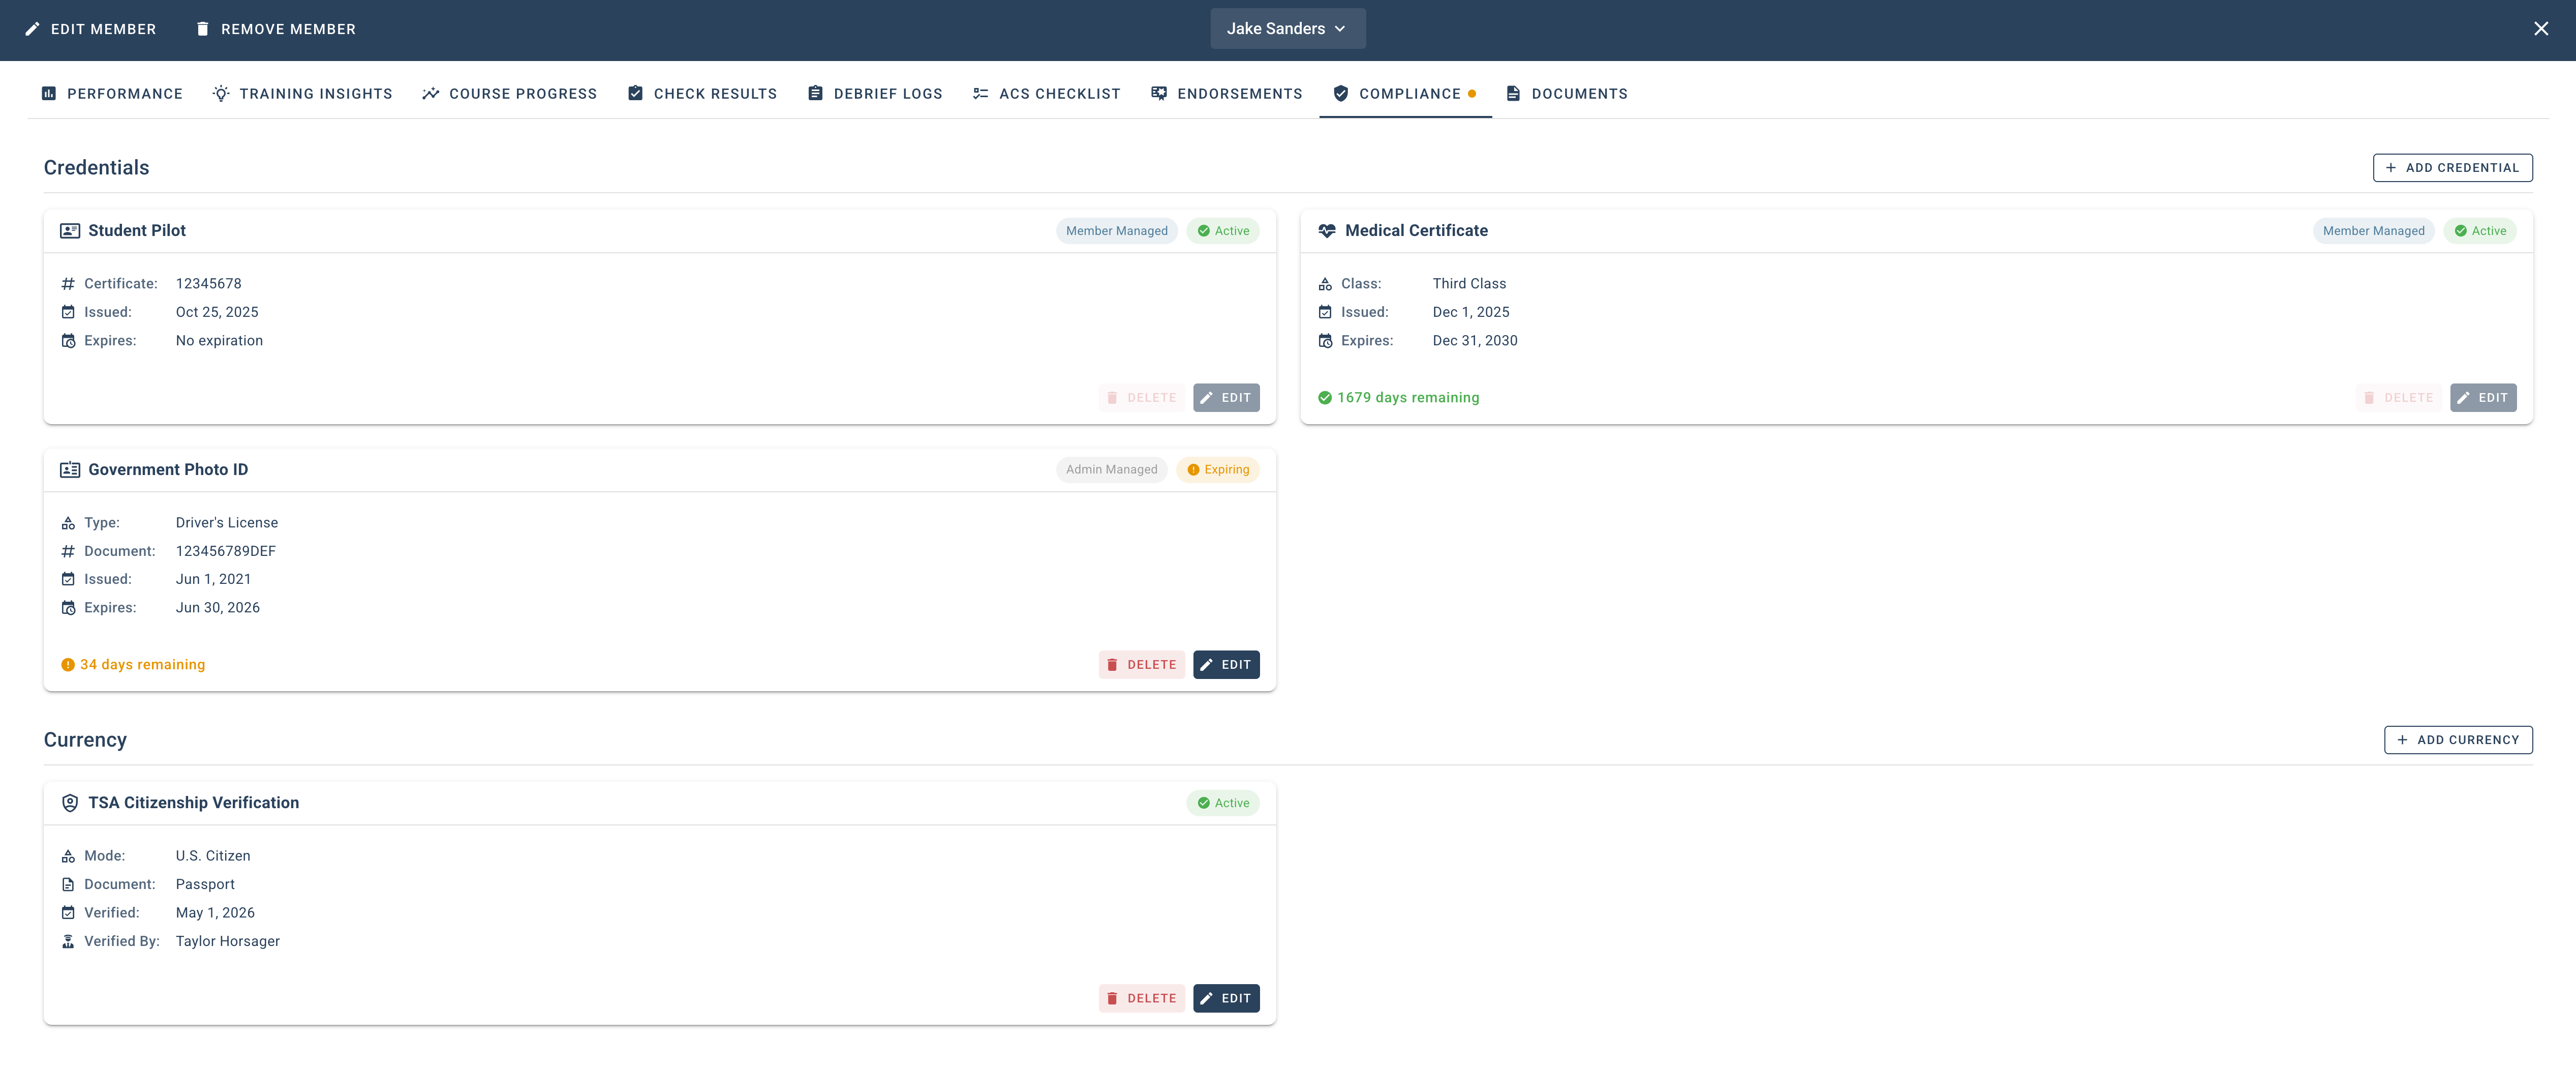Viewport: 2576px width, 1065px height.
Task: Edit the Medical Certificate credential
Action: pos(2483,397)
